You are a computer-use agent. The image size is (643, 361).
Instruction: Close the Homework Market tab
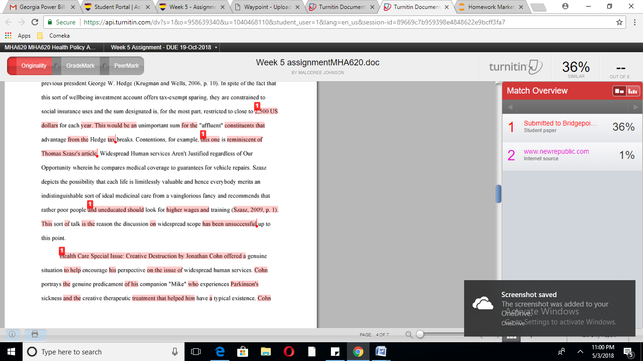pyautogui.click(x=521, y=7)
